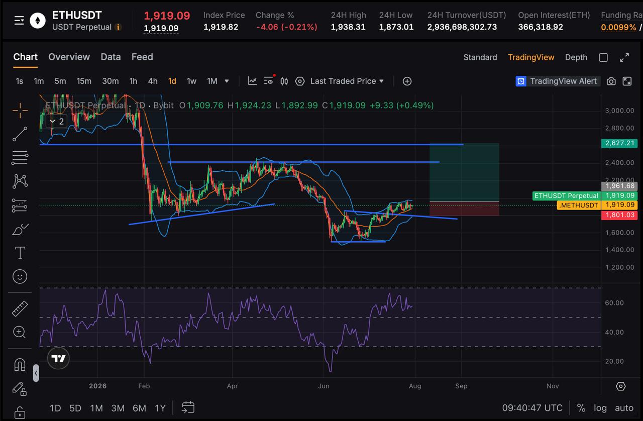Switch to the Overview tab

69,57
